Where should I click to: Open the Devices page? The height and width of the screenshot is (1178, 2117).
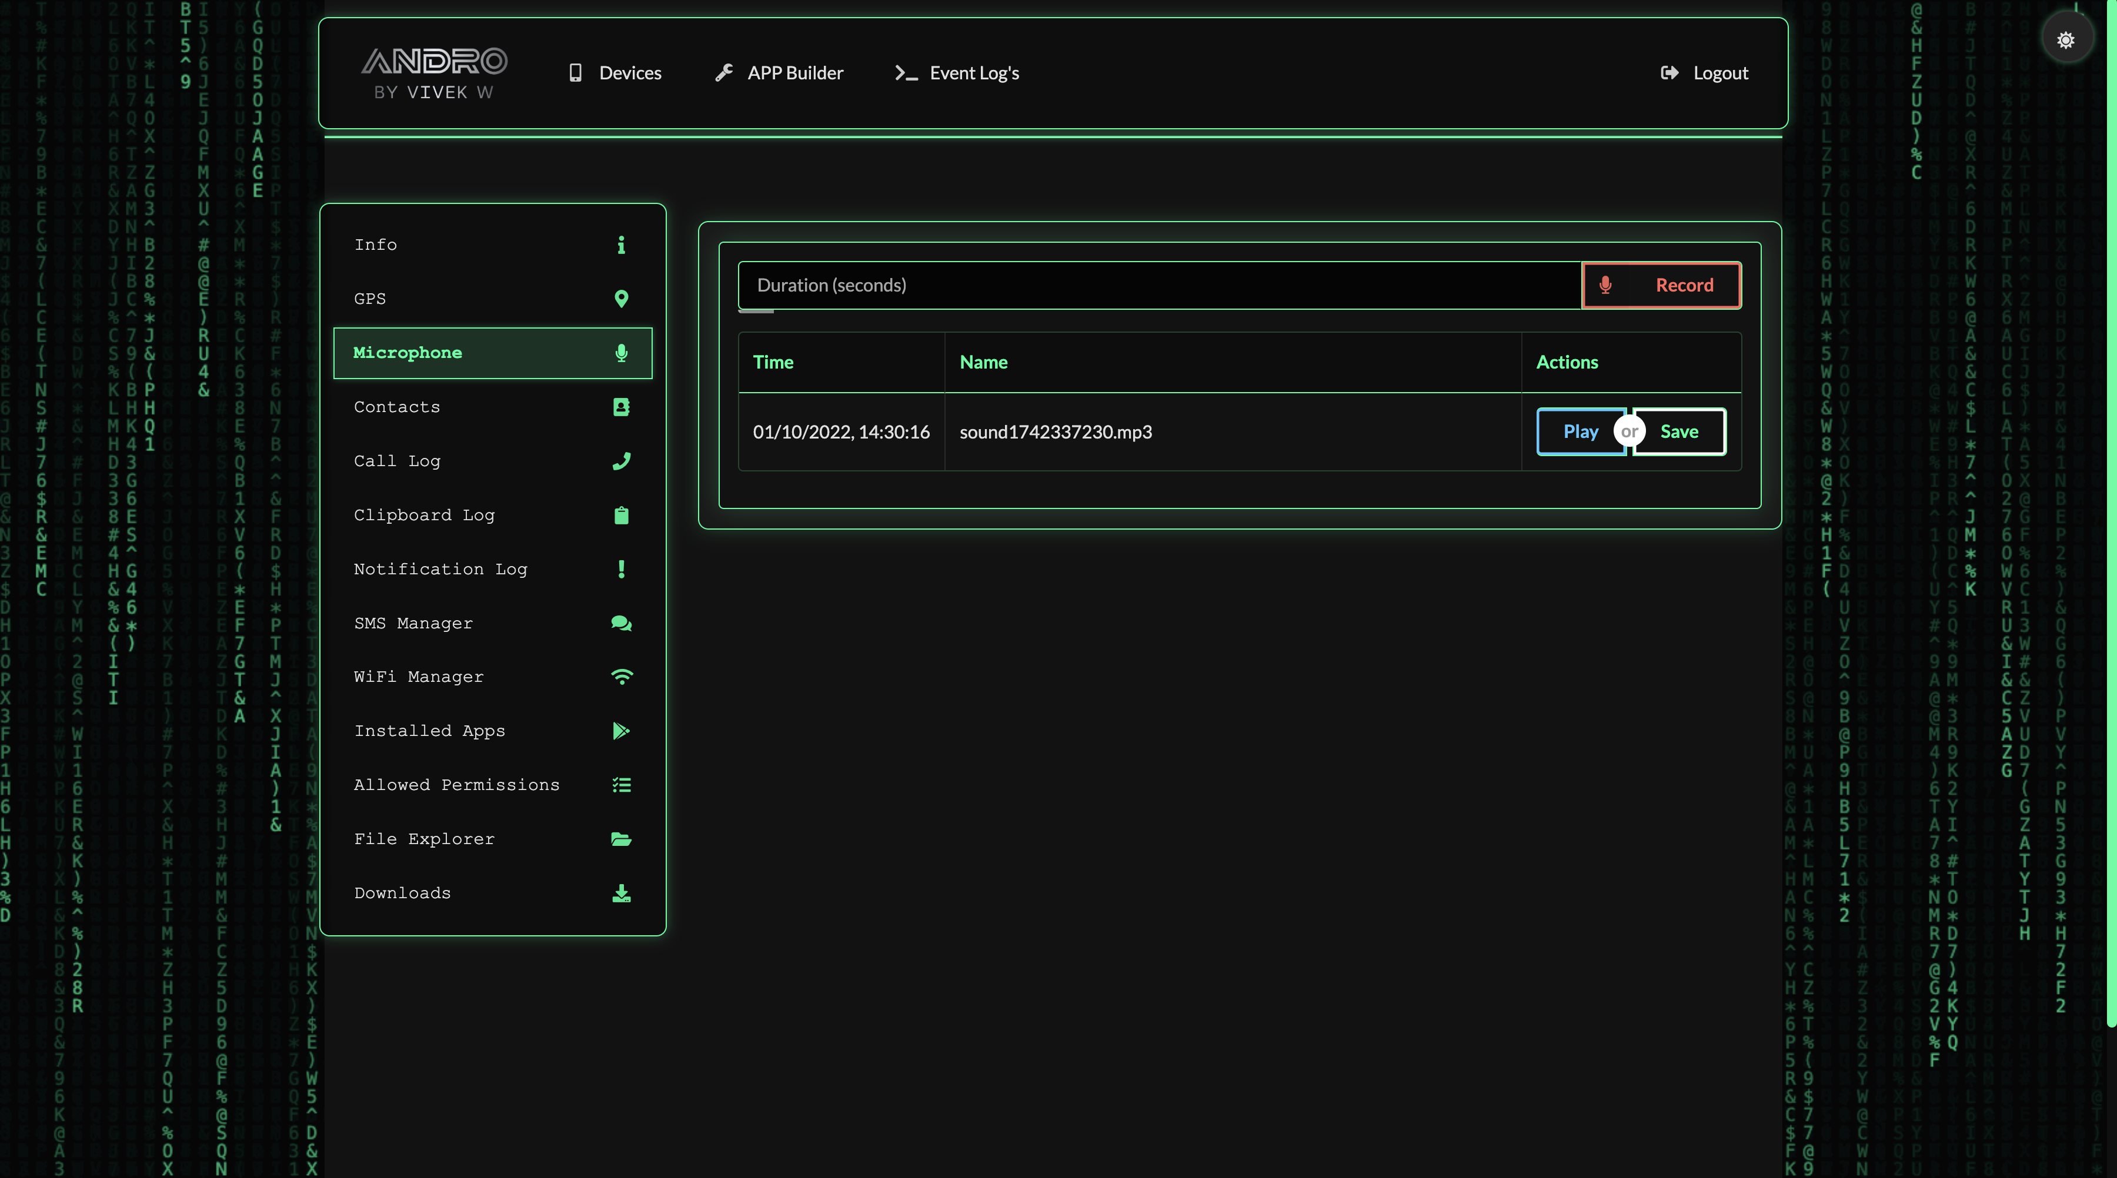click(615, 73)
